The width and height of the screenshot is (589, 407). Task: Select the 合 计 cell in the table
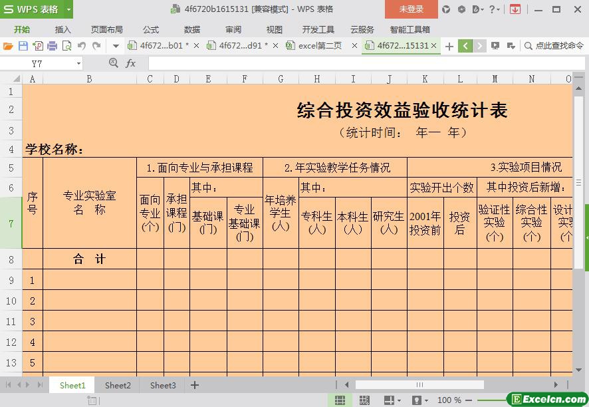[89, 259]
